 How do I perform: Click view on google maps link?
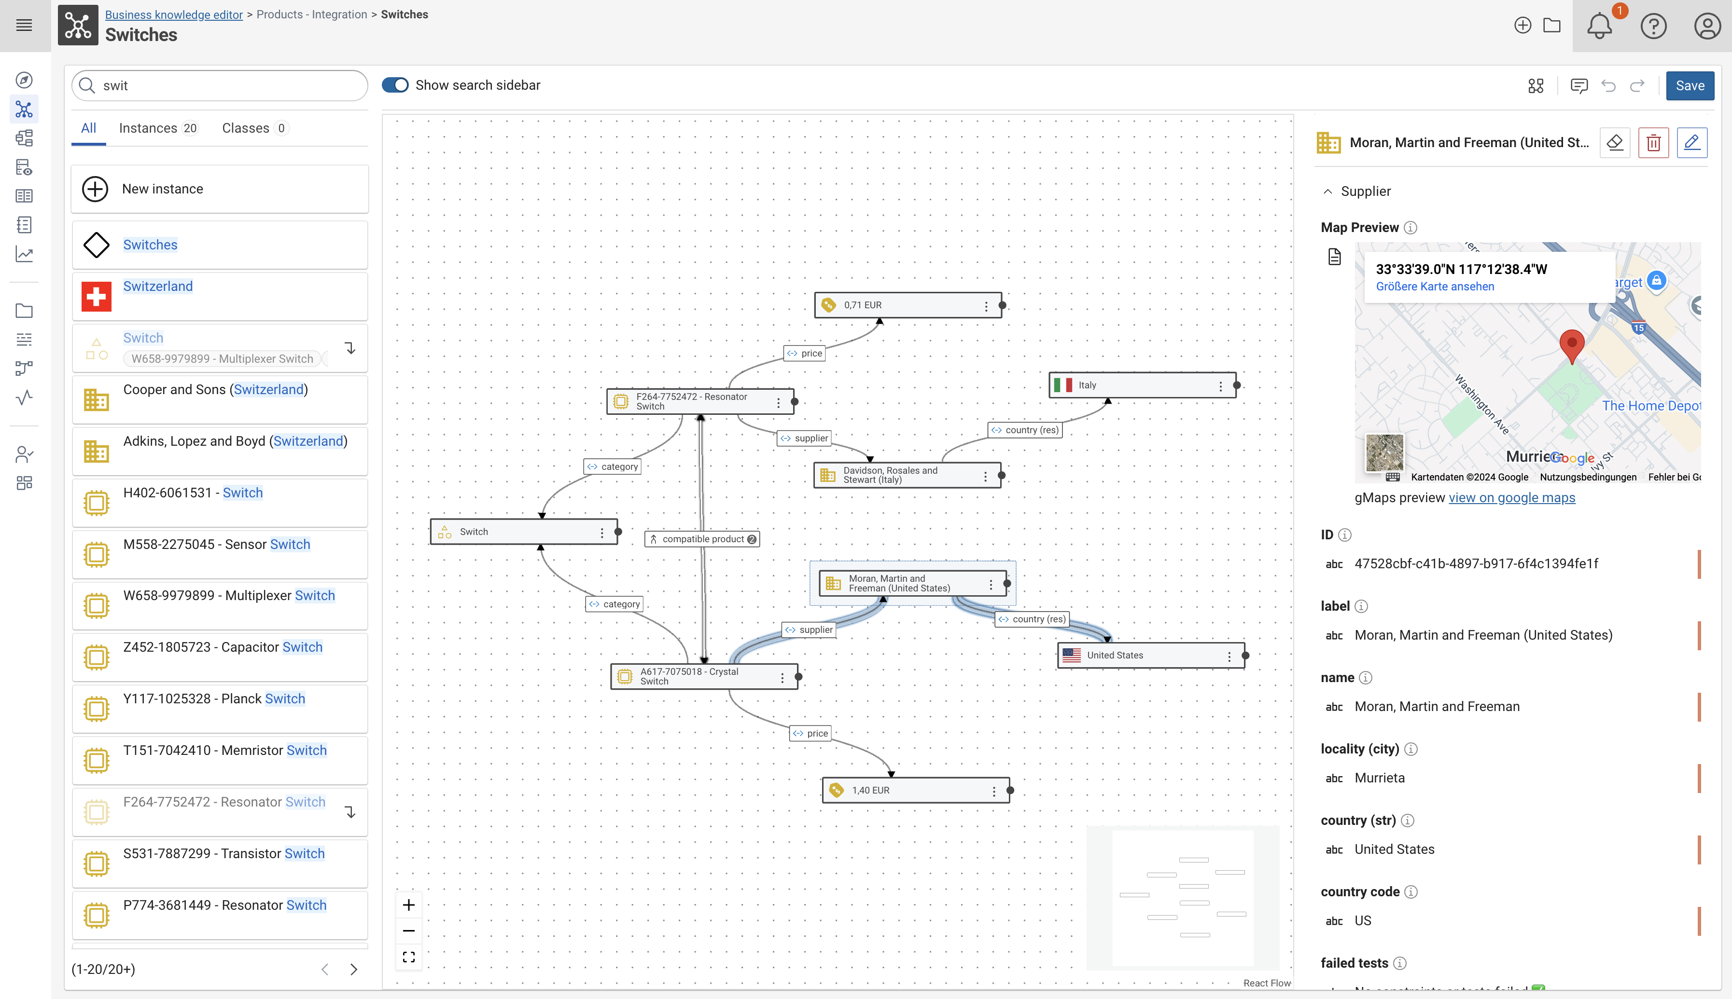click(x=1512, y=497)
